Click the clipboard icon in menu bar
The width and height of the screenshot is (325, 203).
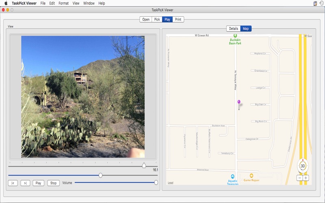315,3
